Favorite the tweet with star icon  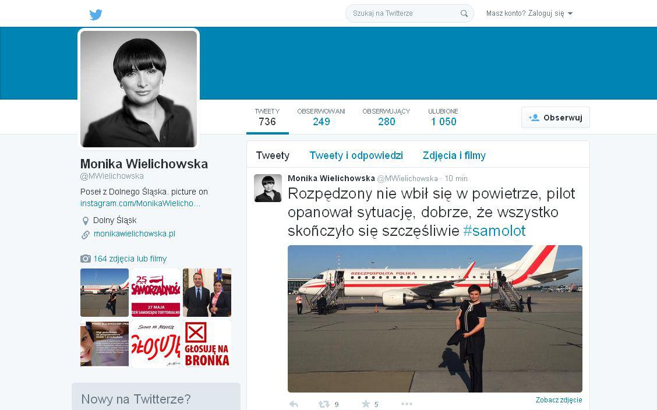pos(366,404)
